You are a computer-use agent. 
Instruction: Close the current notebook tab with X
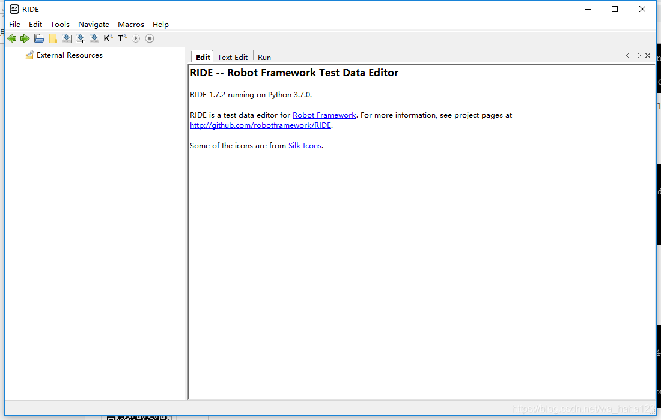pyautogui.click(x=648, y=56)
